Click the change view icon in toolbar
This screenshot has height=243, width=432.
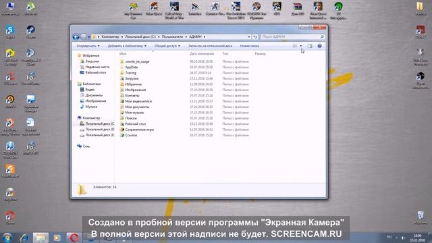click(x=295, y=46)
